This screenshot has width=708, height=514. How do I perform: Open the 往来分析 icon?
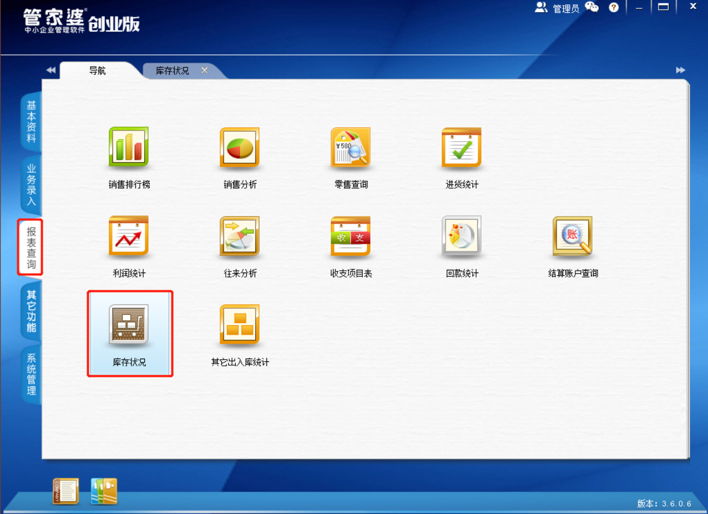coord(240,236)
